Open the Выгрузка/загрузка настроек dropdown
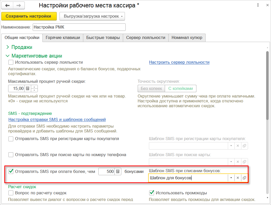This screenshot has height=205, width=271. tap(92, 16)
